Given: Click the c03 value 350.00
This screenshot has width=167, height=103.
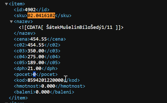Looking at the screenshot, I should coord(36,51).
